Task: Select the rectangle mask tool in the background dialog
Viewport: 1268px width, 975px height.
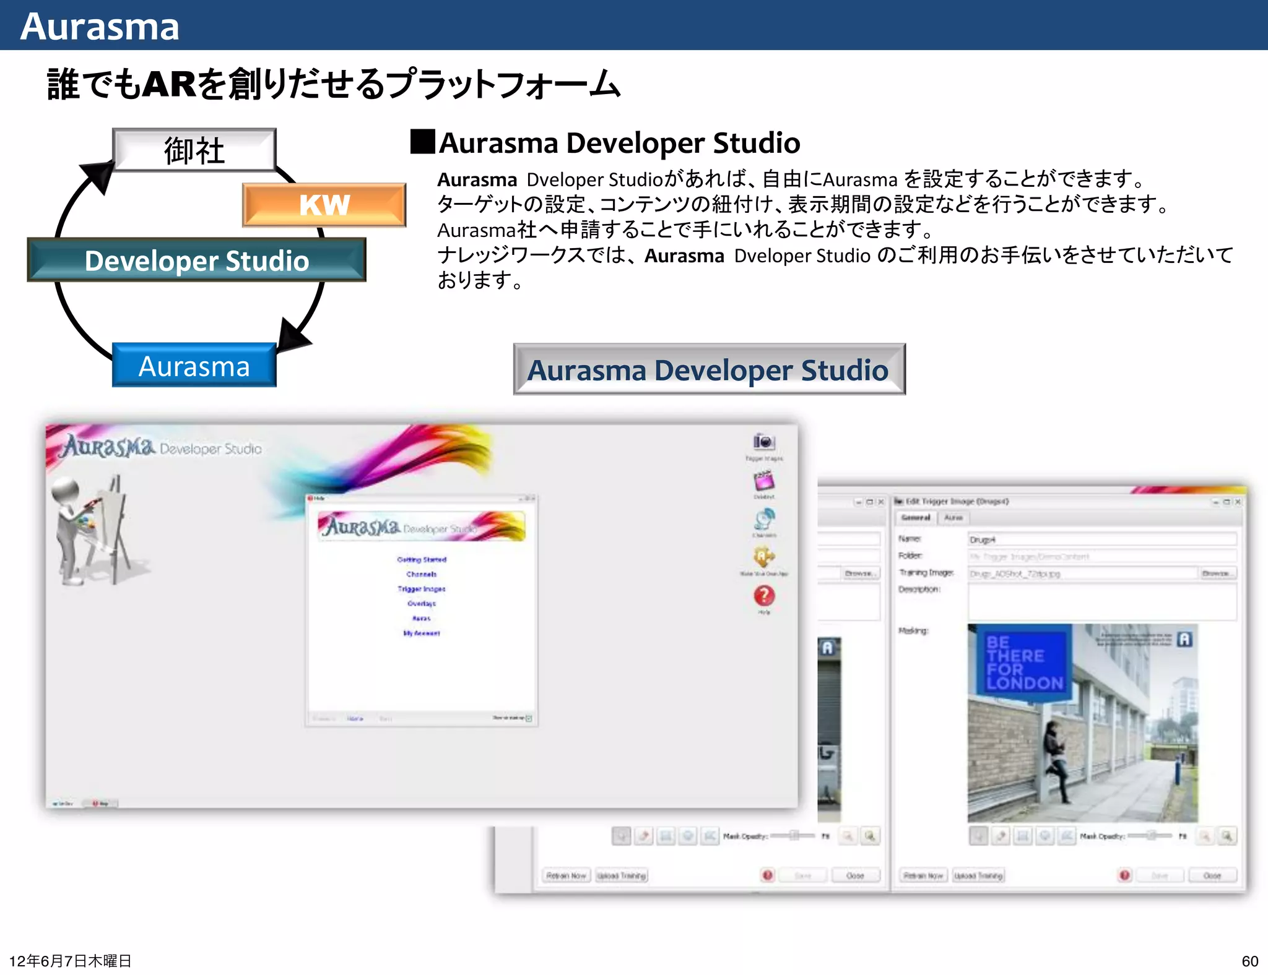Action: [666, 836]
